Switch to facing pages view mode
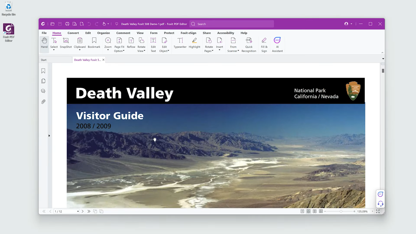416x234 pixels. [x=314, y=211]
